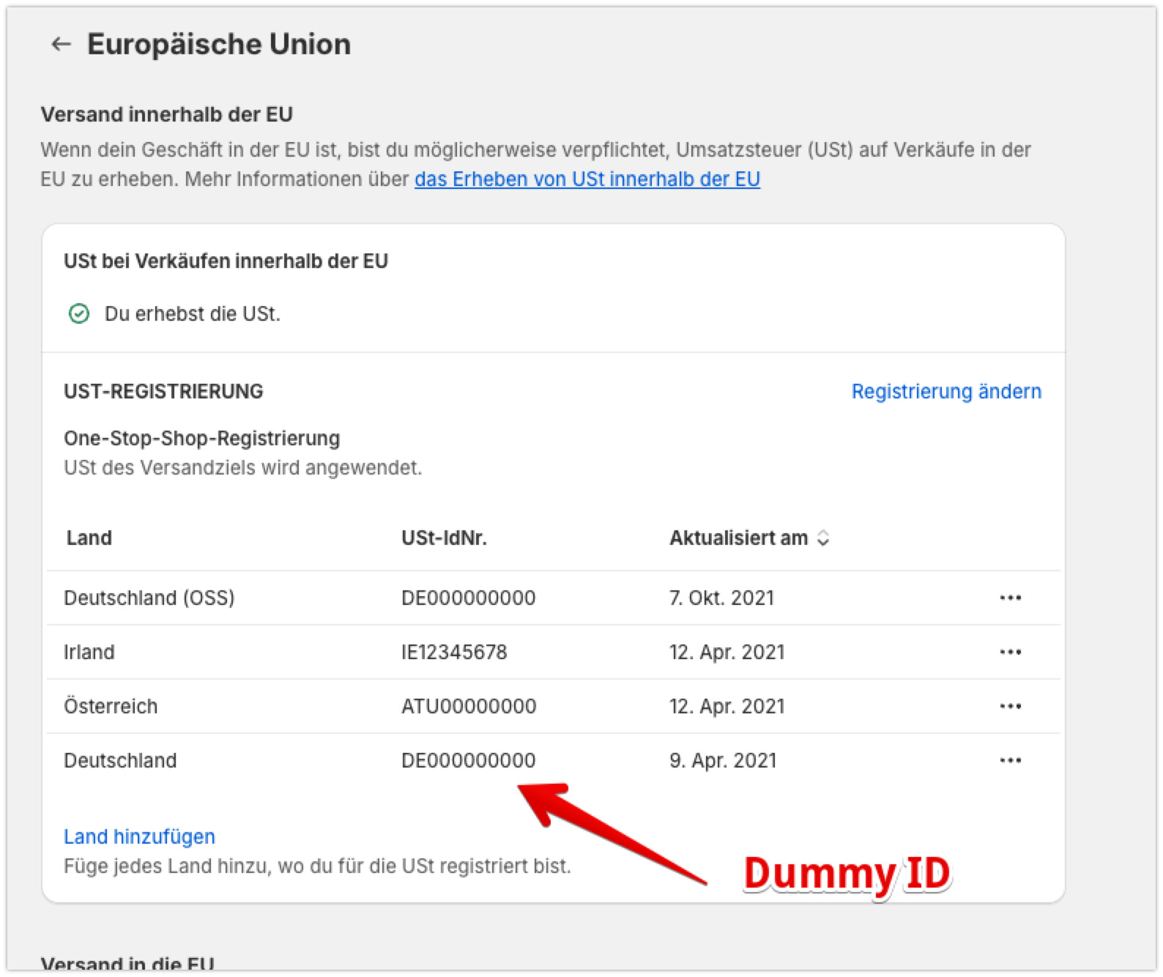Open three-dot menu for the 9. Apr. 2021 row
This screenshot has width=1163, height=977.
[x=1010, y=761]
